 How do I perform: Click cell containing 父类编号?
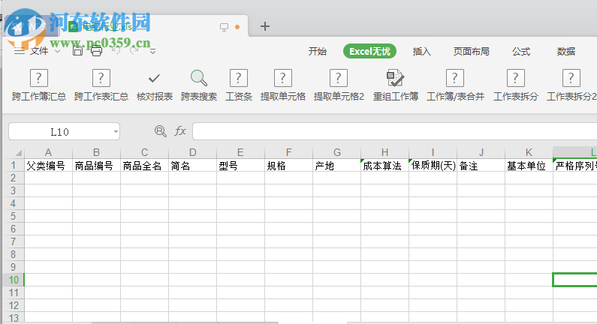point(48,166)
